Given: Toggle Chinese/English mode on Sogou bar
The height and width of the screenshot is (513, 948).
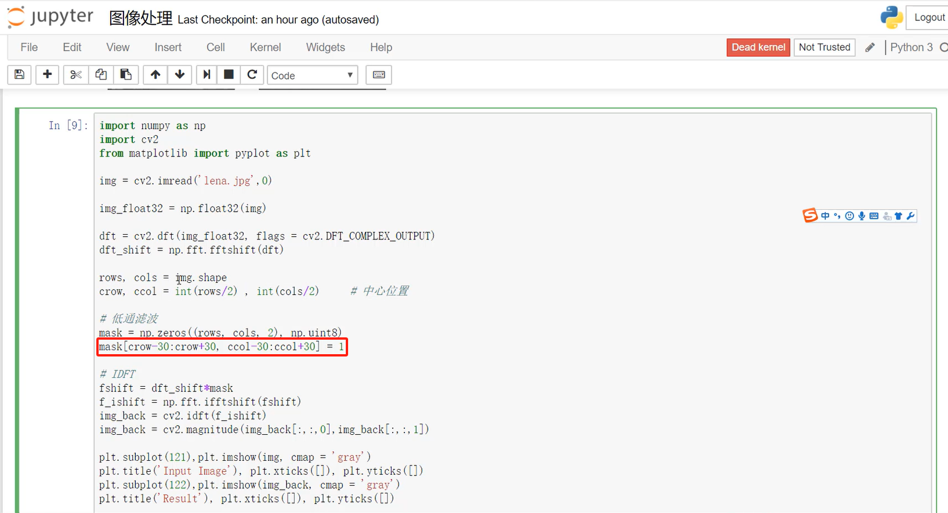Looking at the screenshot, I should pos(825,216).
